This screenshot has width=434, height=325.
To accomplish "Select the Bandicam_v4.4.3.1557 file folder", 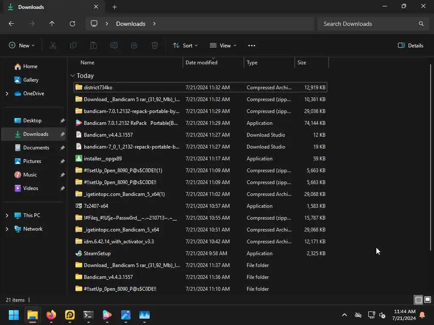I will point(200,277).
